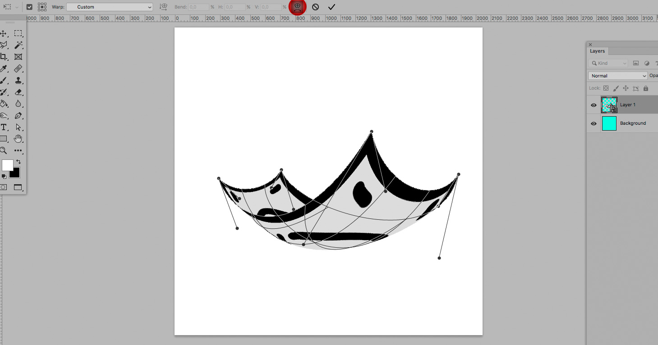Image resolution: width=658 pixels, height=345 pixels.
Task: Commit the transform with the checkmark
Action: coord(331,7)
